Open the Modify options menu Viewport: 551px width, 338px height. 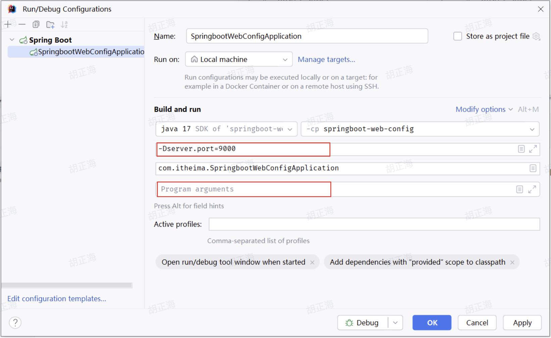click(x=484, y=109)
